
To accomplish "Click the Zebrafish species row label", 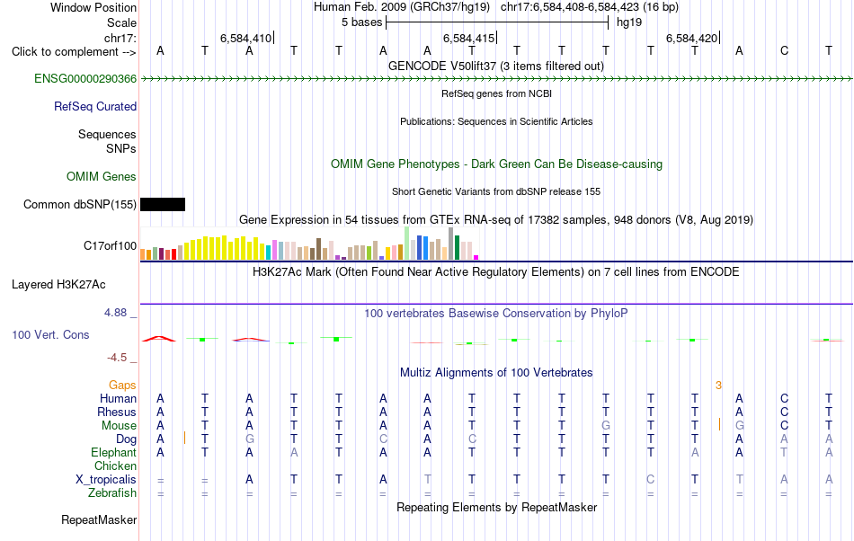I will 112,493.
